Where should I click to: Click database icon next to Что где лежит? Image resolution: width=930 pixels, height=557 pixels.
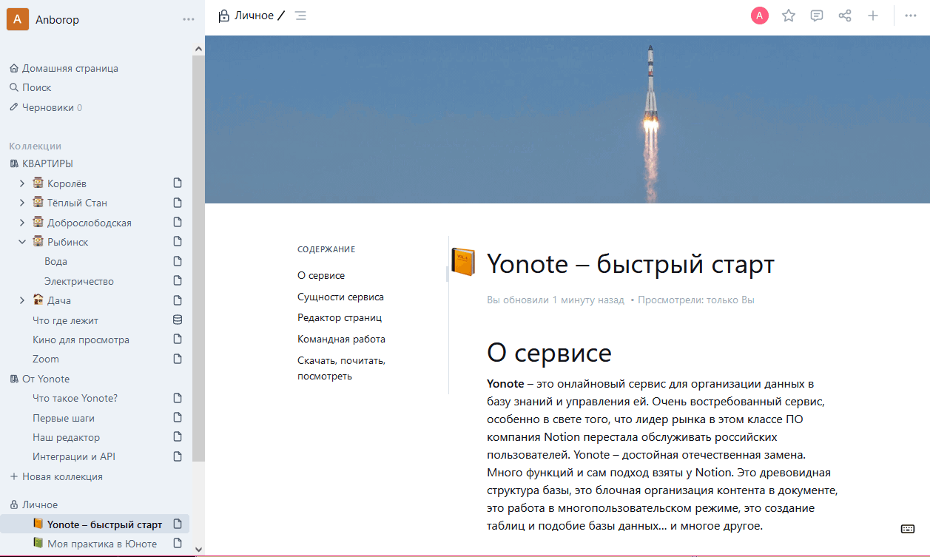coord(178,320)
